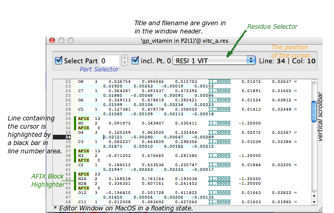Click atom name C7 on line 24
Viewport: 334px width, 213px height.
coord(81,91)
